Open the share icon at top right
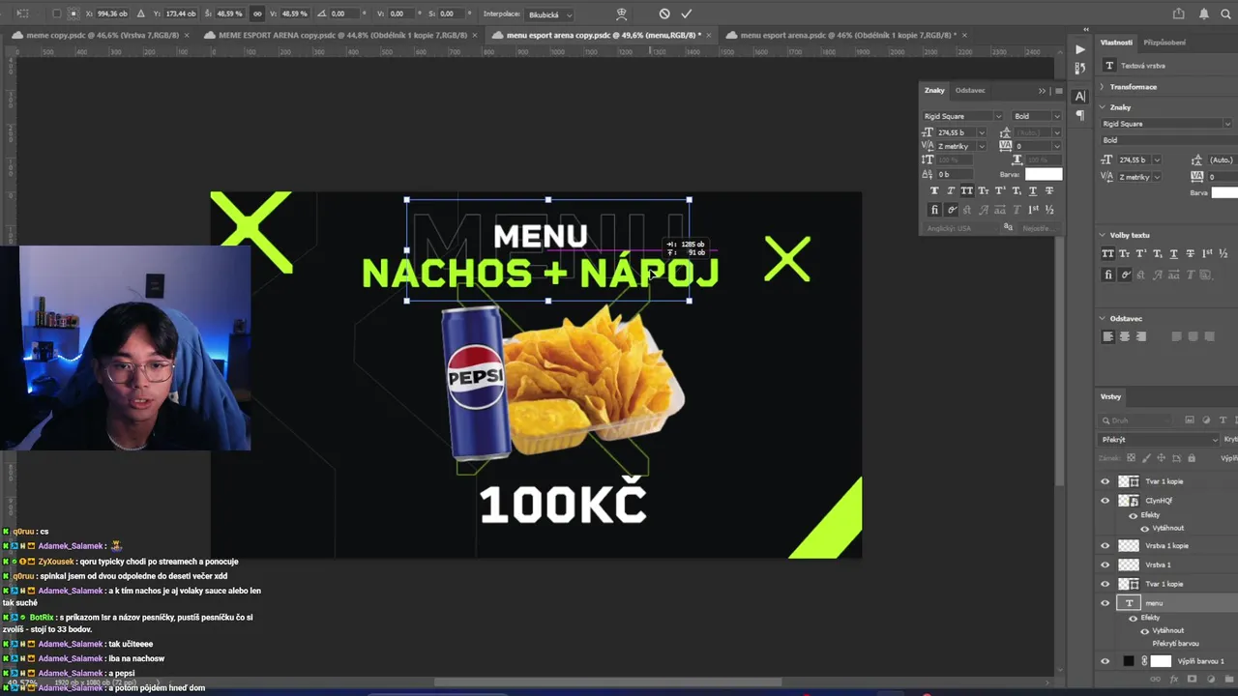Viewport: 1238px width, 696px height. pos(1178,14)
